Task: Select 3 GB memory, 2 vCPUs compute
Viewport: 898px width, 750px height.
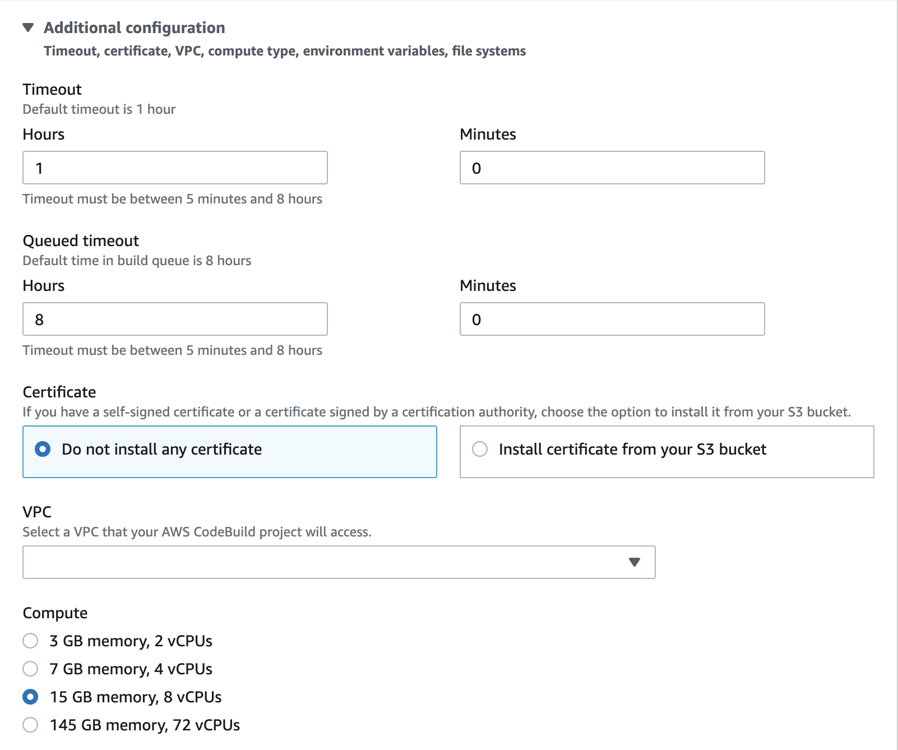Action: [30, 641]
